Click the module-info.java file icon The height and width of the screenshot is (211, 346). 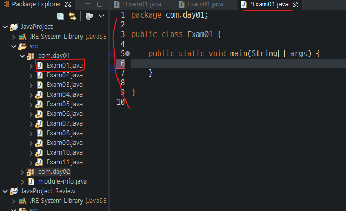pos(31,181)
